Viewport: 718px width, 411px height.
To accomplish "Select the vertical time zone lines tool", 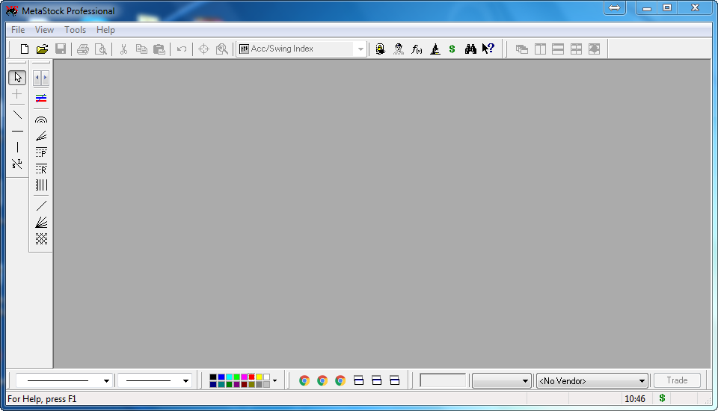I will 41,185.
